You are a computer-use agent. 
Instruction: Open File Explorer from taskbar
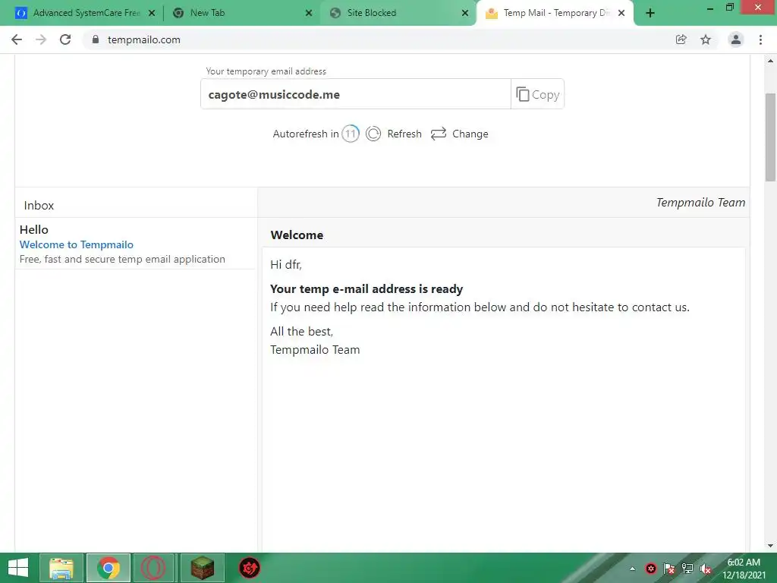(x=61, y=568)
